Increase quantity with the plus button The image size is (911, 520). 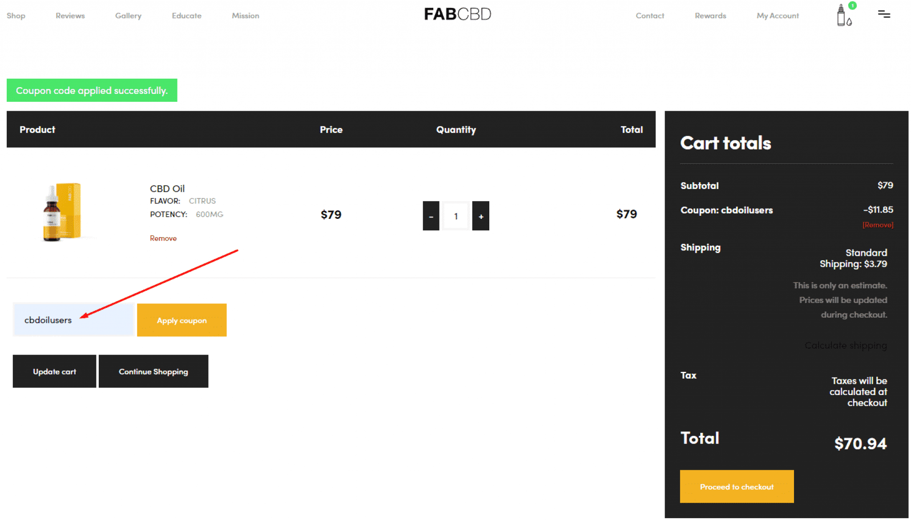[x=480, y=216]
